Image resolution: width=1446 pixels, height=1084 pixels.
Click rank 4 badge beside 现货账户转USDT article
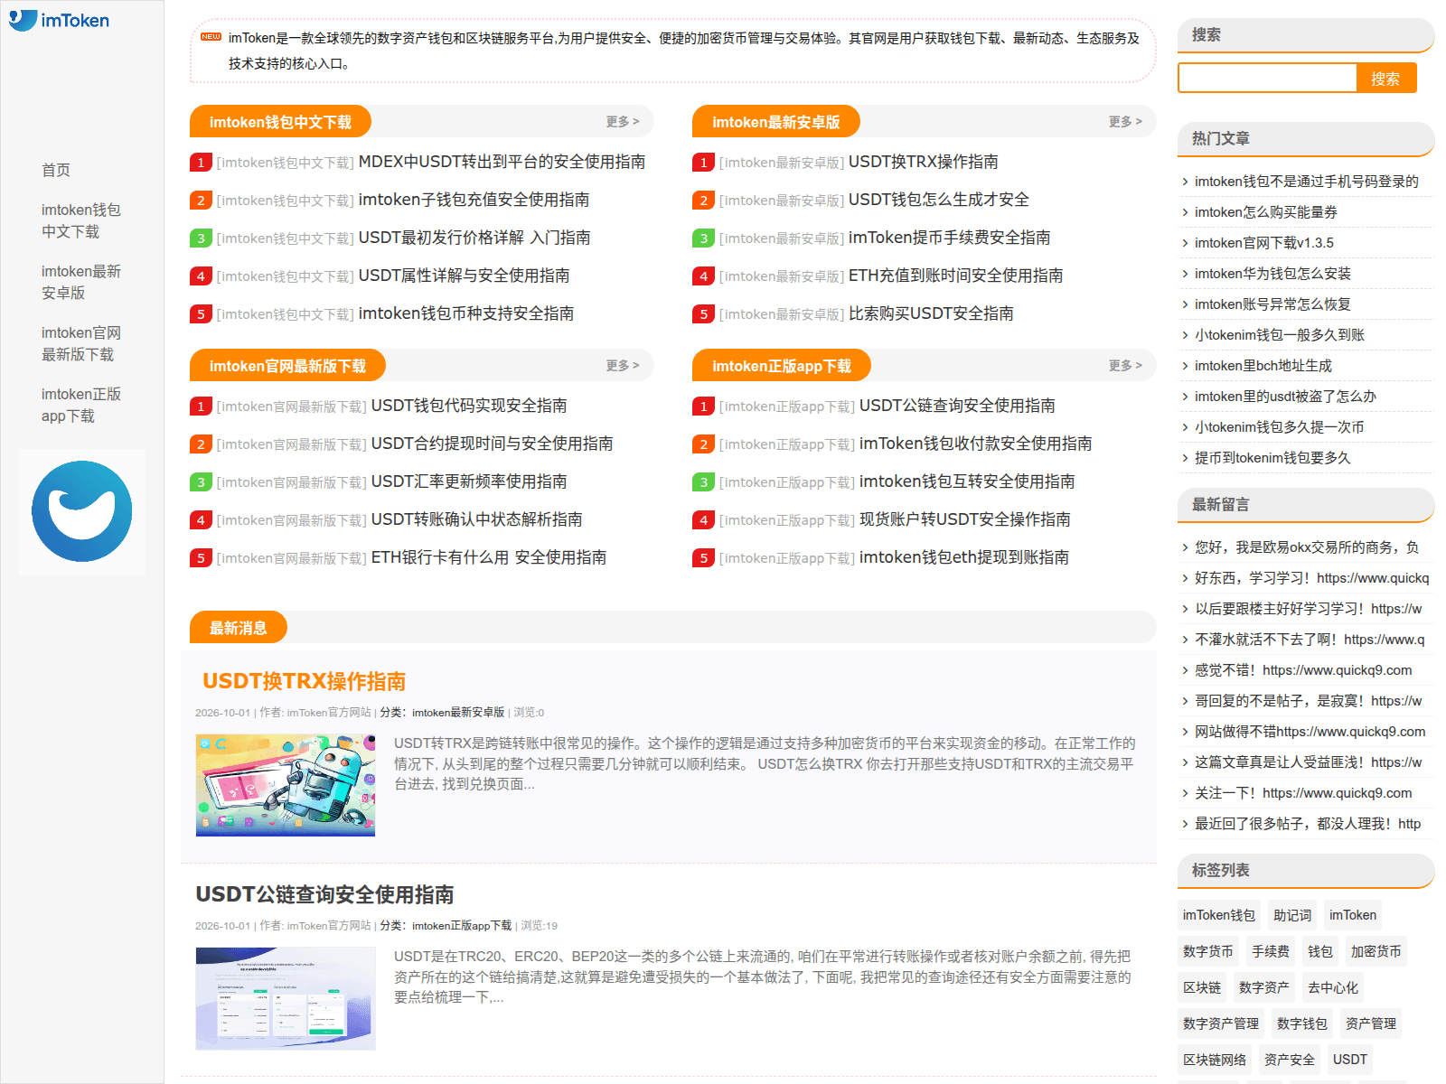pyautogui.click(x=703, y=520)
